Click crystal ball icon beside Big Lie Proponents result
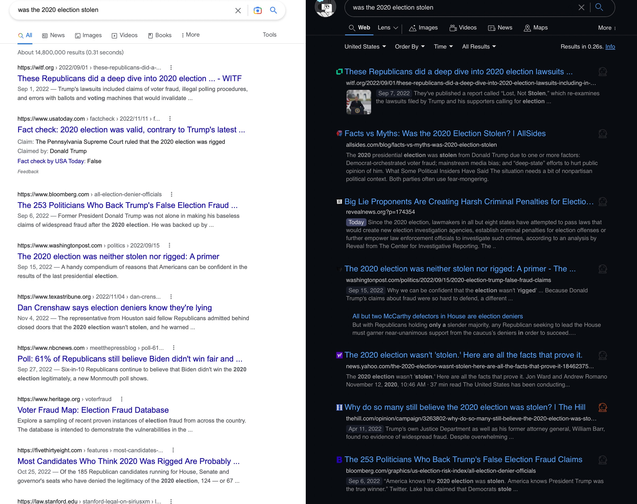Image resolution: width=637 pixels, height=504 pixels. coord(602,202)
